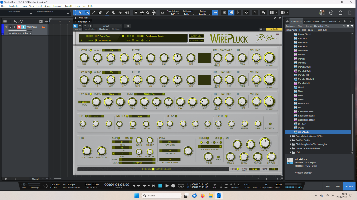
Task: Click the stop transport button
Action: click(x=160, y=186)
